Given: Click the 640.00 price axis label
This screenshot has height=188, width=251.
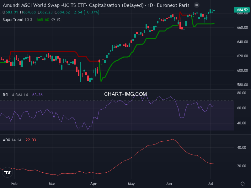Looking at the screenshot, I should tap(242, 42).
